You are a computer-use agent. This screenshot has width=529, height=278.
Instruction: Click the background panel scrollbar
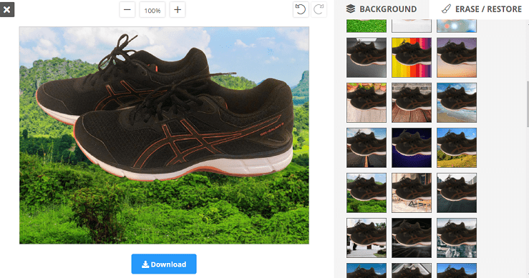[527, 104]
